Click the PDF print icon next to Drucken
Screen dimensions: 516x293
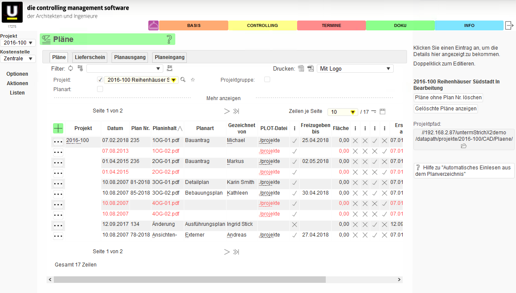pyautogui.click(x=310, y=68)
